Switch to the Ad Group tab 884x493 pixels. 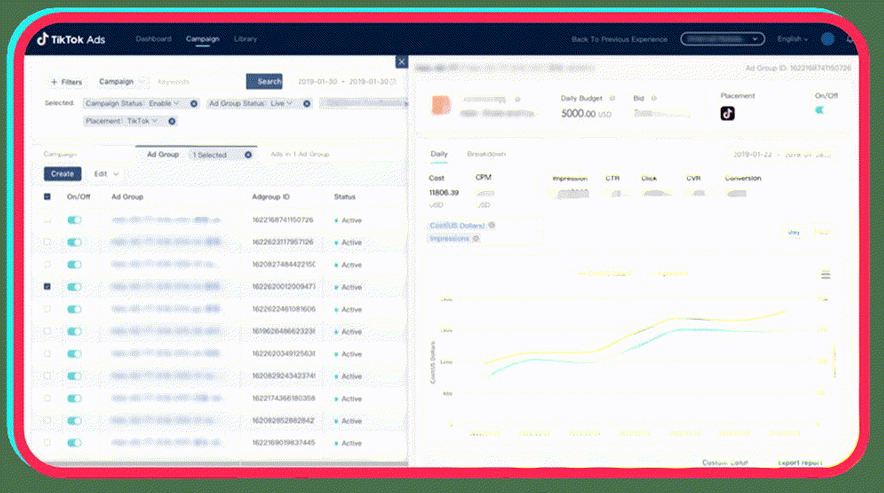163,154
